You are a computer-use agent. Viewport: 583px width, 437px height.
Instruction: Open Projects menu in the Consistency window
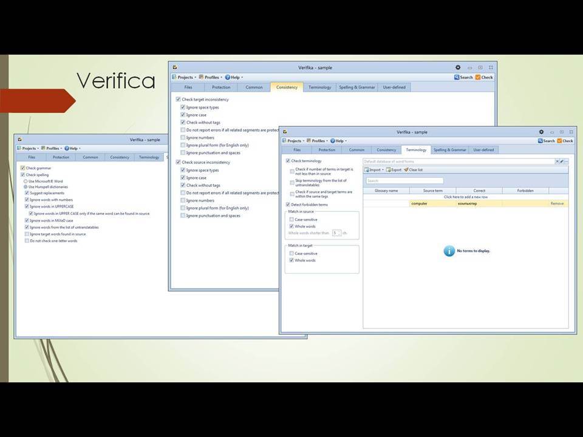coord(184,77)
